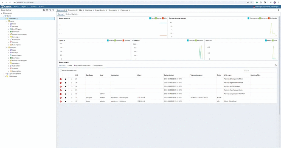Click the browser back arrow
The width and height of the screenshot is (281, 148).
[2, 2]
